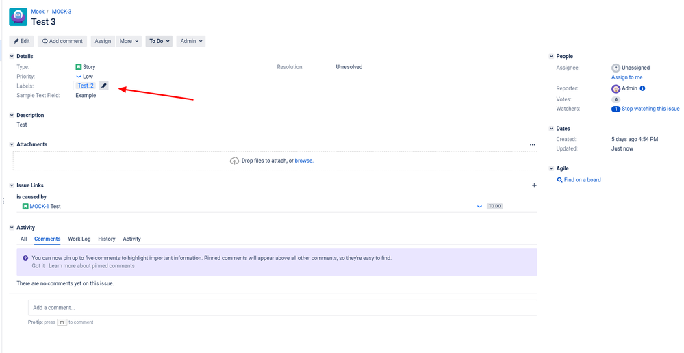Open the More dropdown menu
684x353 pixels.
pos(129,42)
